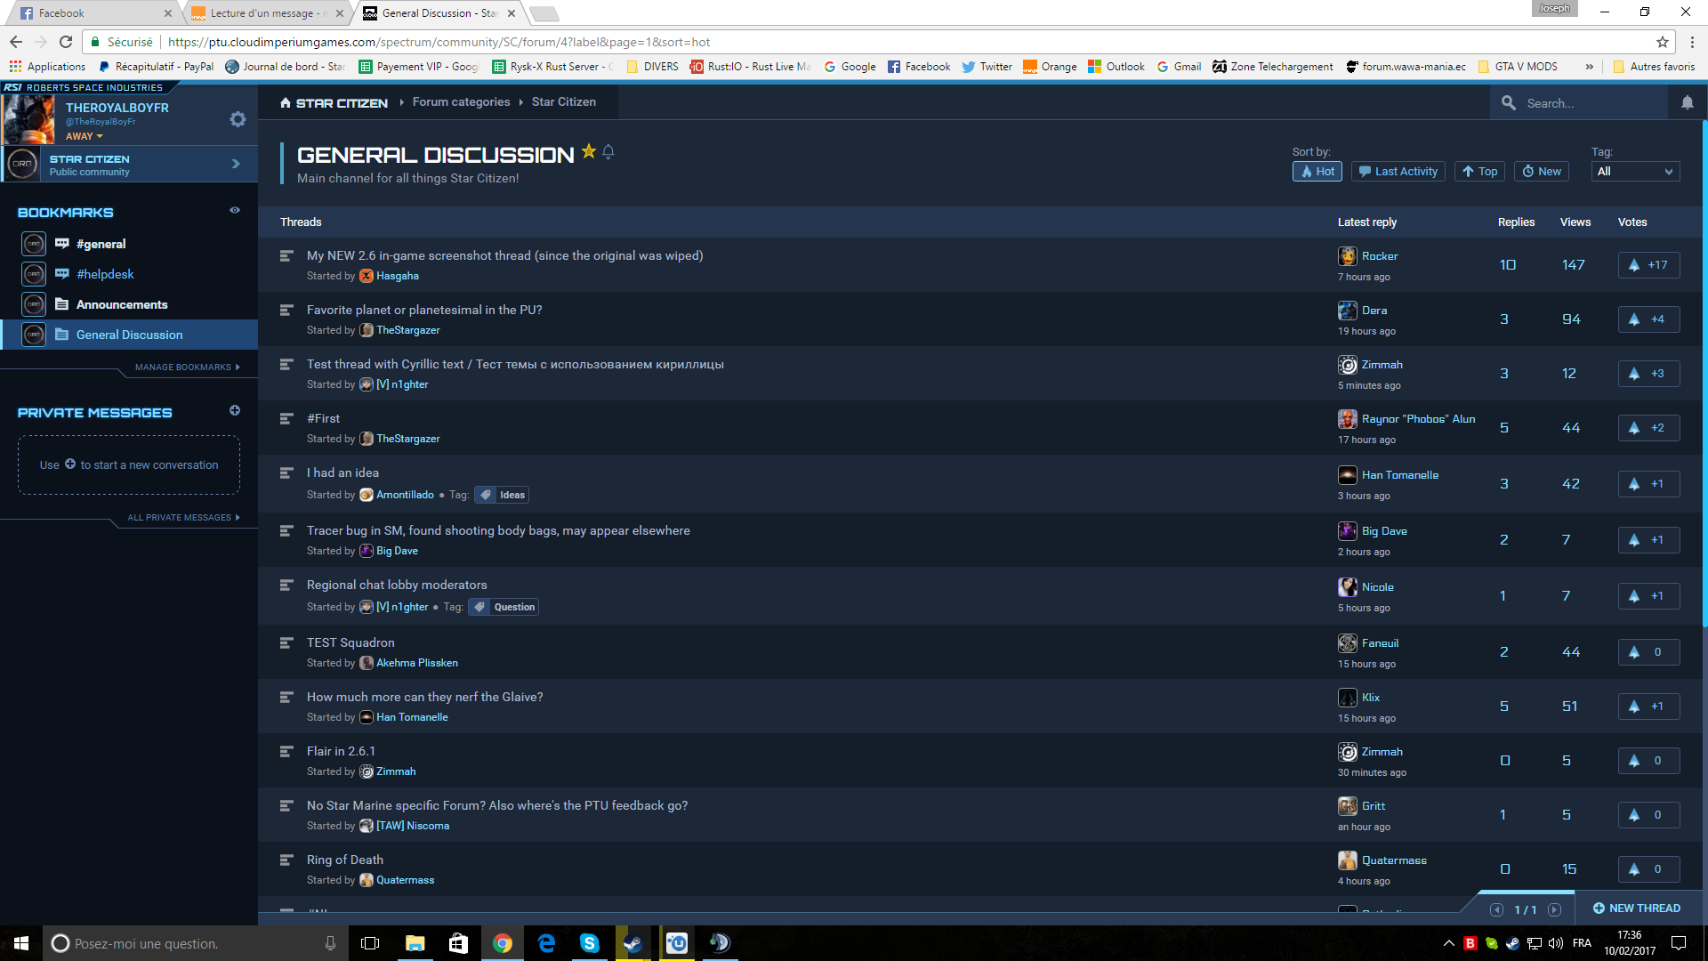Sort threads by Hot
Screen dimensions: 1708x961
click(1317, 172)
